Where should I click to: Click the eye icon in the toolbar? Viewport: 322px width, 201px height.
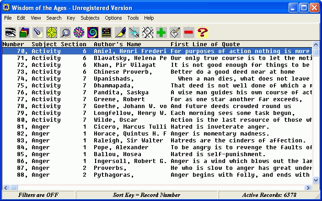pyautogui.click(x=10, y=33)
